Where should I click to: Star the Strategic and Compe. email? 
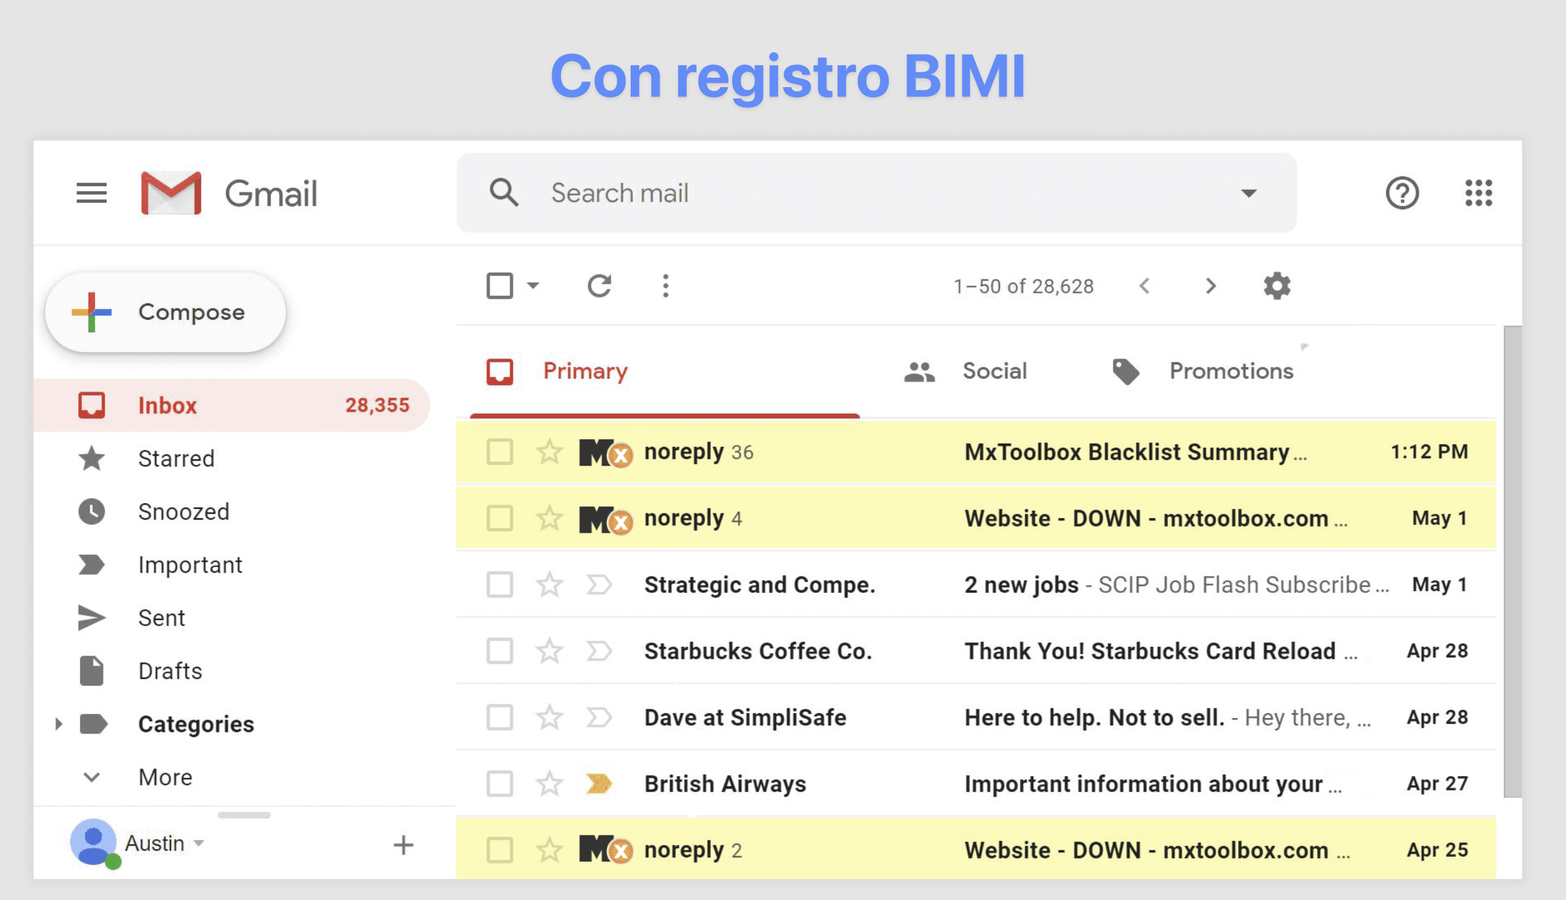point(550,584)
